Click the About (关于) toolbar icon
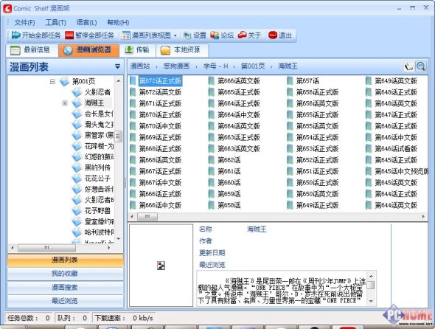 (242, 35)
